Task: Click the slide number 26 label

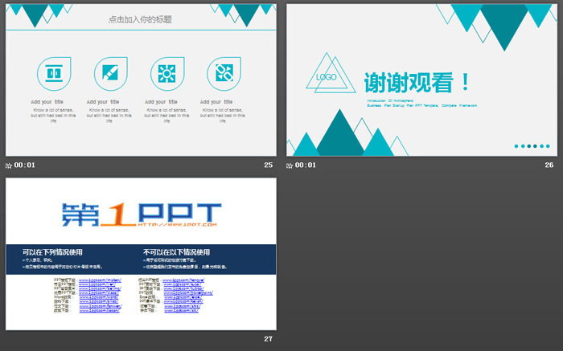Action: point(549,165)
